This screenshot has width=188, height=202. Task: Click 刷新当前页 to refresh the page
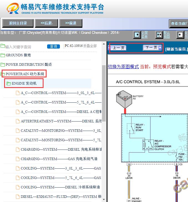(x=177, y=49)
